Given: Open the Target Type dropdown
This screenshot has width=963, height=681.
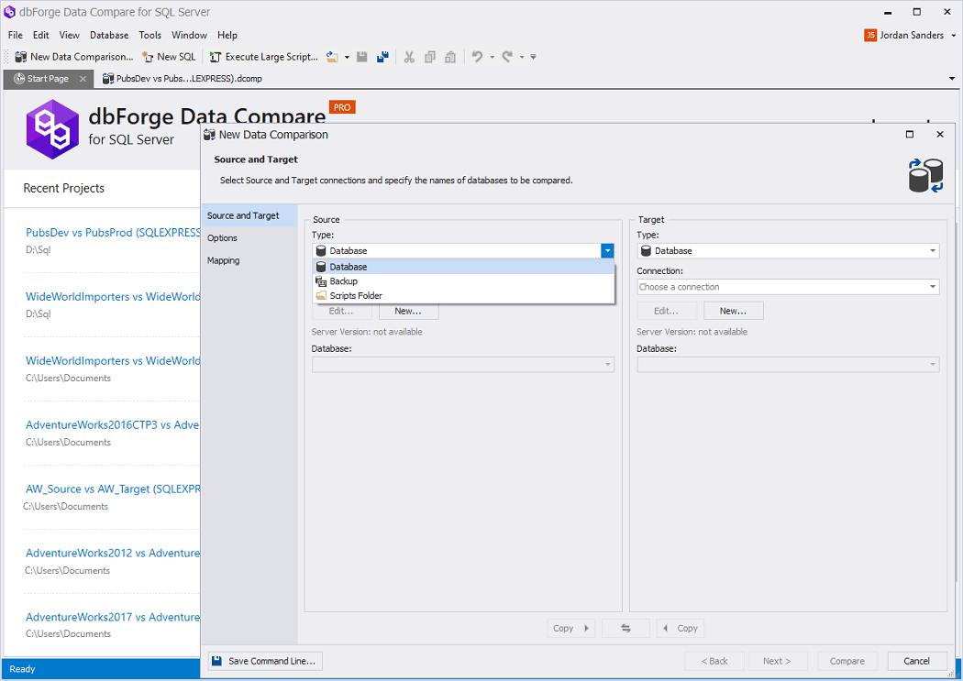Looking at the screenshot, I should pos(788,250).
